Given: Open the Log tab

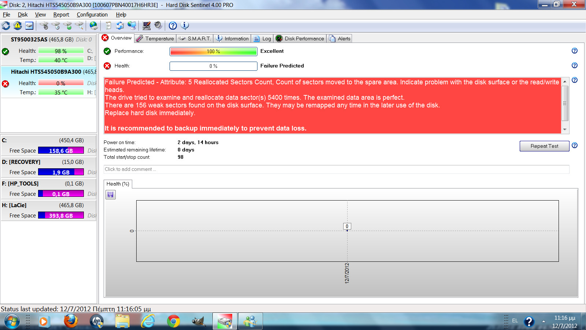Looking at the screenshot, I should tap(262, 38).
